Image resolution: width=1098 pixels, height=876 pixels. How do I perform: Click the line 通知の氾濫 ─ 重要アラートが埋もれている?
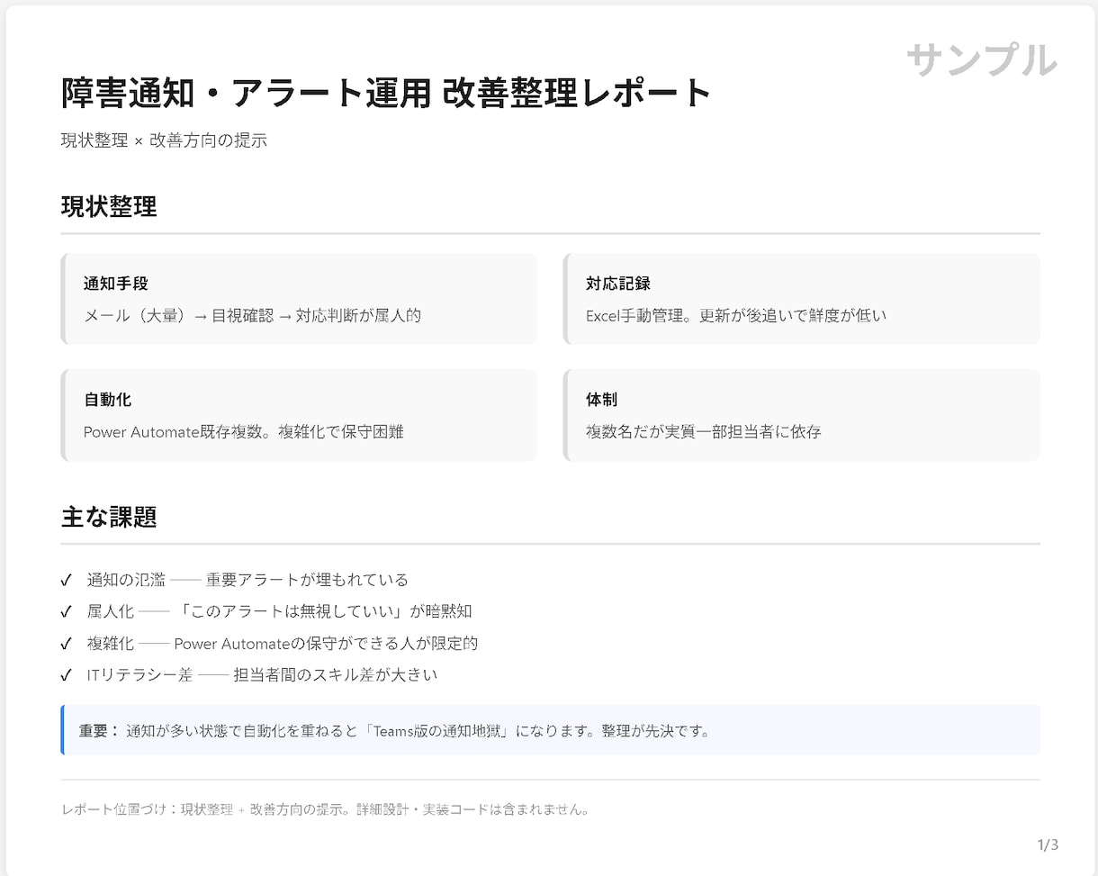pos(247,580)
